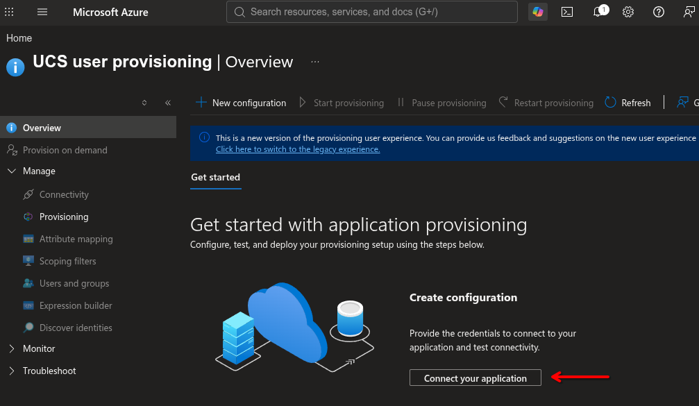Open the portal hamburger menu
The width and height of the screenshot is (699, 406).
coord(42,12)
